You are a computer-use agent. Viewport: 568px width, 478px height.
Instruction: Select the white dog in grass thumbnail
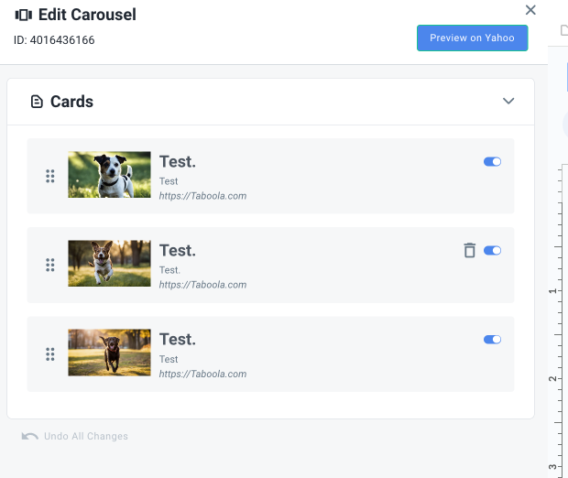click(x=109, y=175)
